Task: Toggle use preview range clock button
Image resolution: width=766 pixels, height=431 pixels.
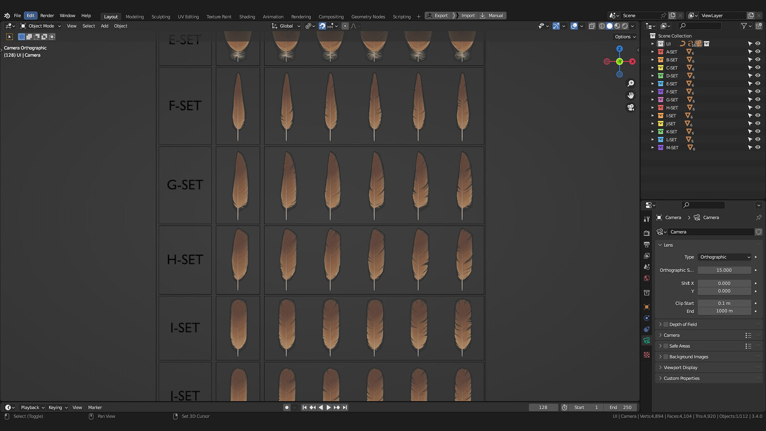Action: 564,408
